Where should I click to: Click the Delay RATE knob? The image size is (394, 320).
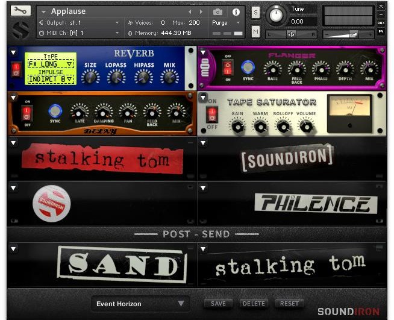(x=79, y=112)
